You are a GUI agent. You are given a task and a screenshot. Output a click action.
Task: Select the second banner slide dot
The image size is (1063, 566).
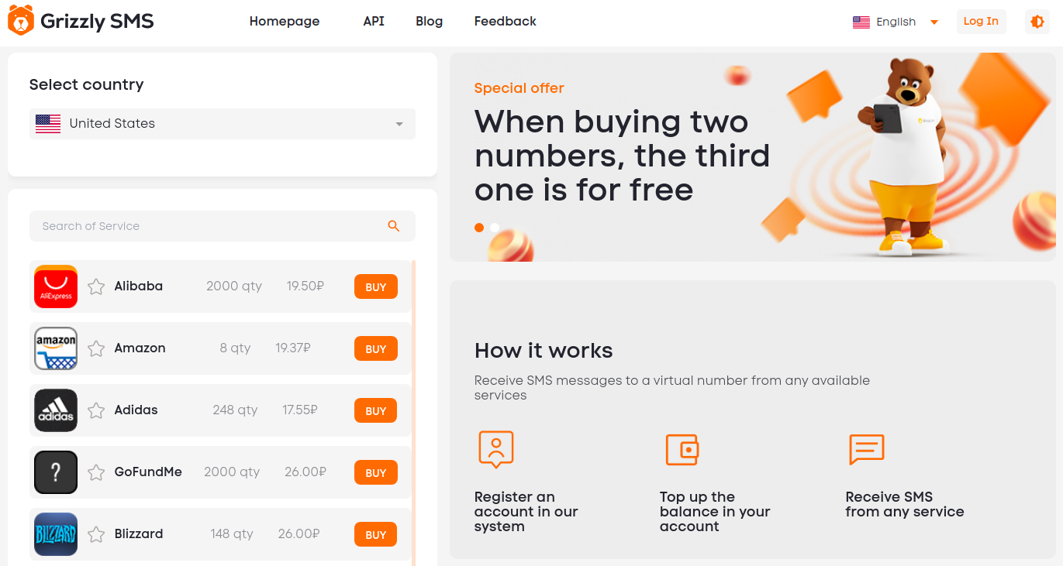[495, 228]
